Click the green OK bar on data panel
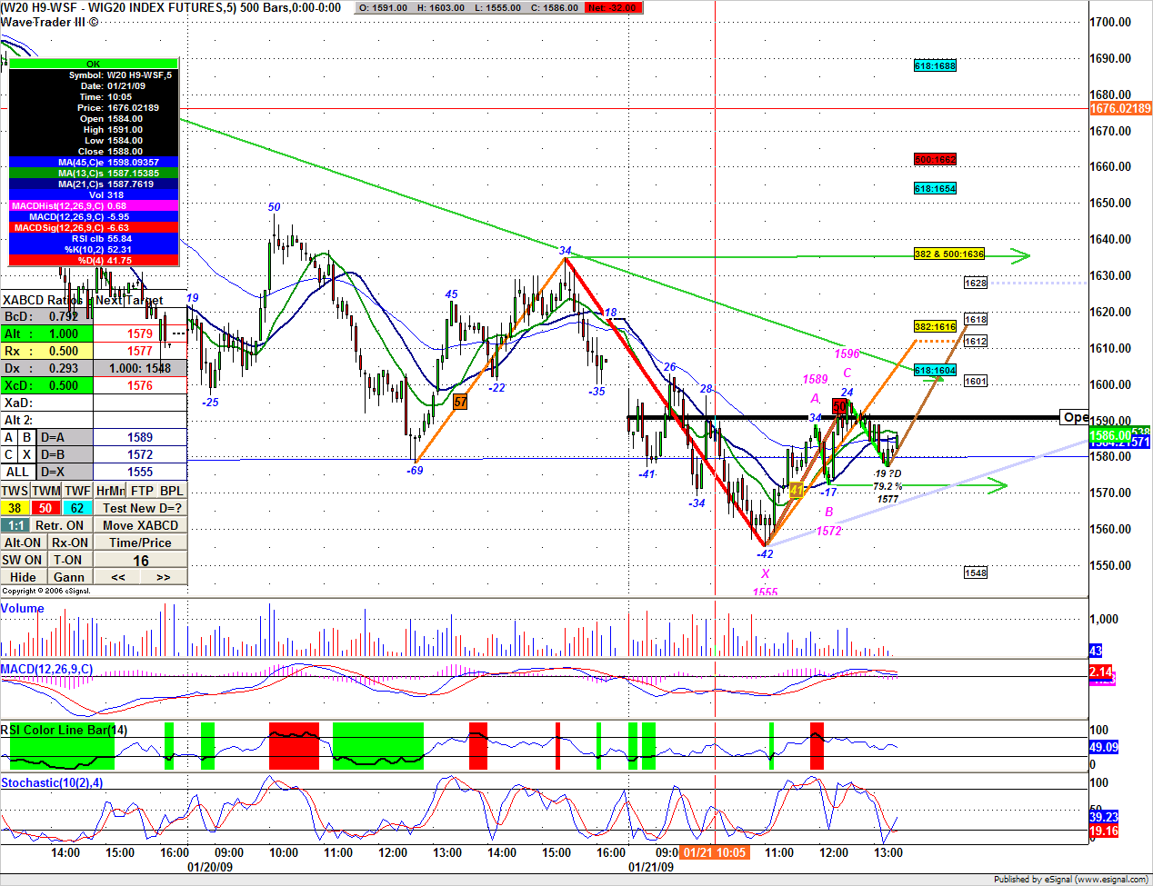Screen dimensions: 1153x886 pyautogui.click(x=94, y=65)
